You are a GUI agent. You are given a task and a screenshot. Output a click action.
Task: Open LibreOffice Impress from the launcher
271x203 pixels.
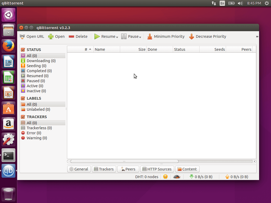[x=8, y=93]
